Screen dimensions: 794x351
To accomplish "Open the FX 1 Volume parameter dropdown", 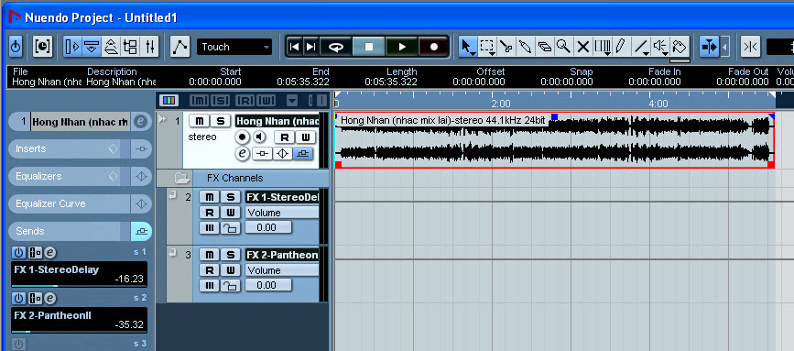I will 282,213.
